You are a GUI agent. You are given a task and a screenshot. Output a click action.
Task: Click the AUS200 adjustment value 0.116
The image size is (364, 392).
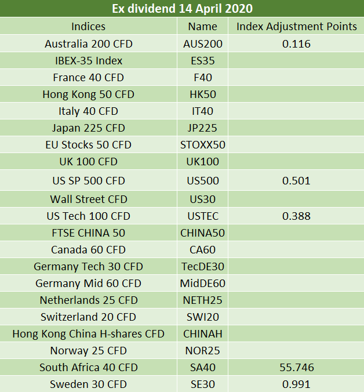coord(296,43)
